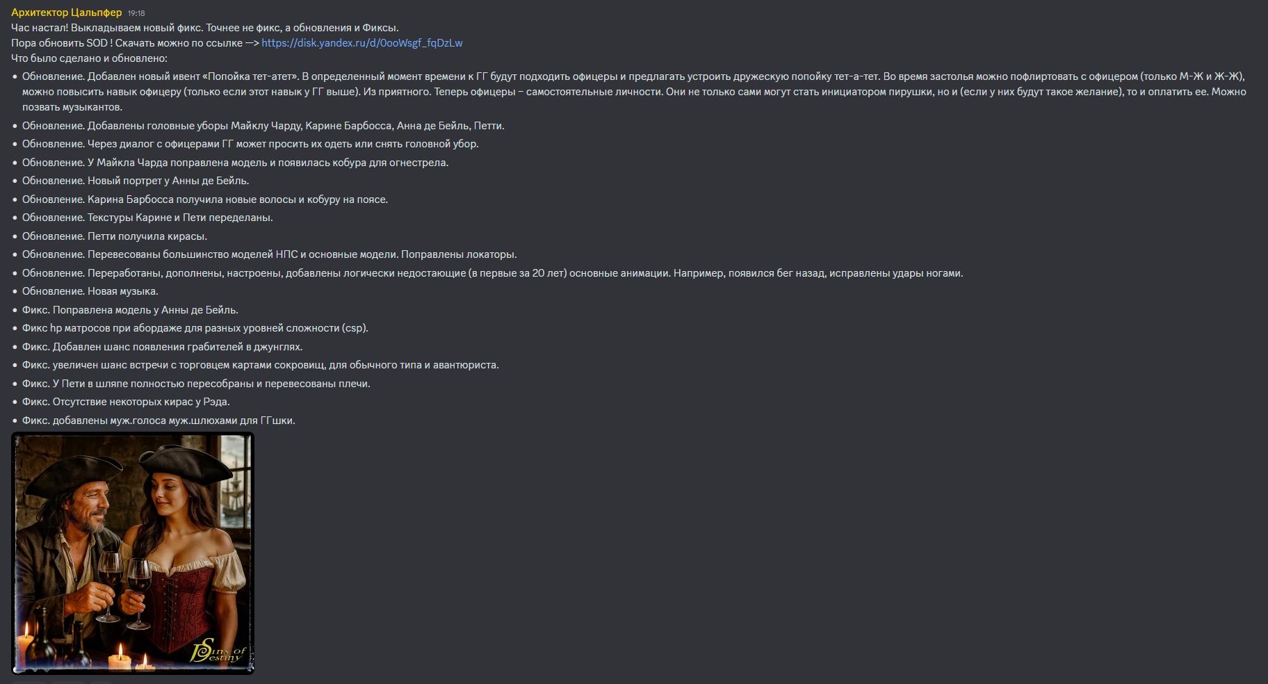The height and width of the screenshot is (684, 1268).
Task: Click the Sins of Destiny logo in image
Action: pyautogui.click(x=218, y=651)
